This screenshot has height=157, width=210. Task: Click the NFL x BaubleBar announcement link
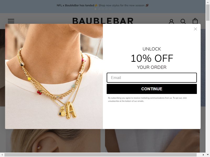click(x=103, y=5)
